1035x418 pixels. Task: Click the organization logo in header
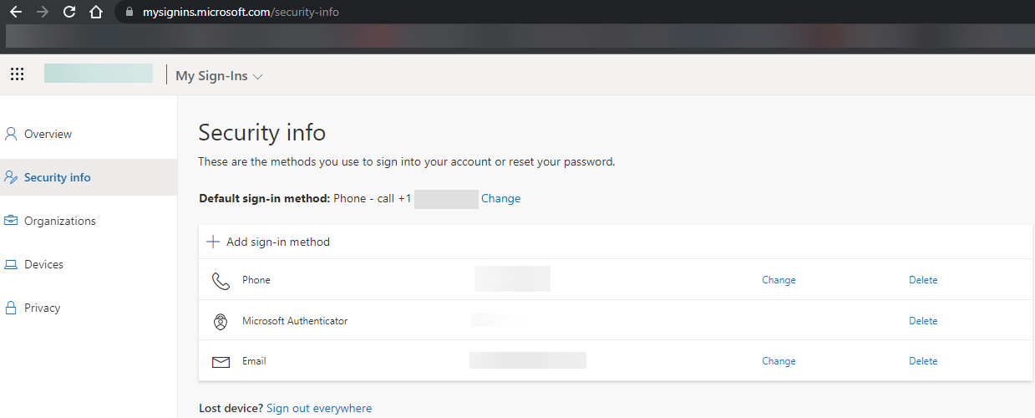[x=99, y=73]
